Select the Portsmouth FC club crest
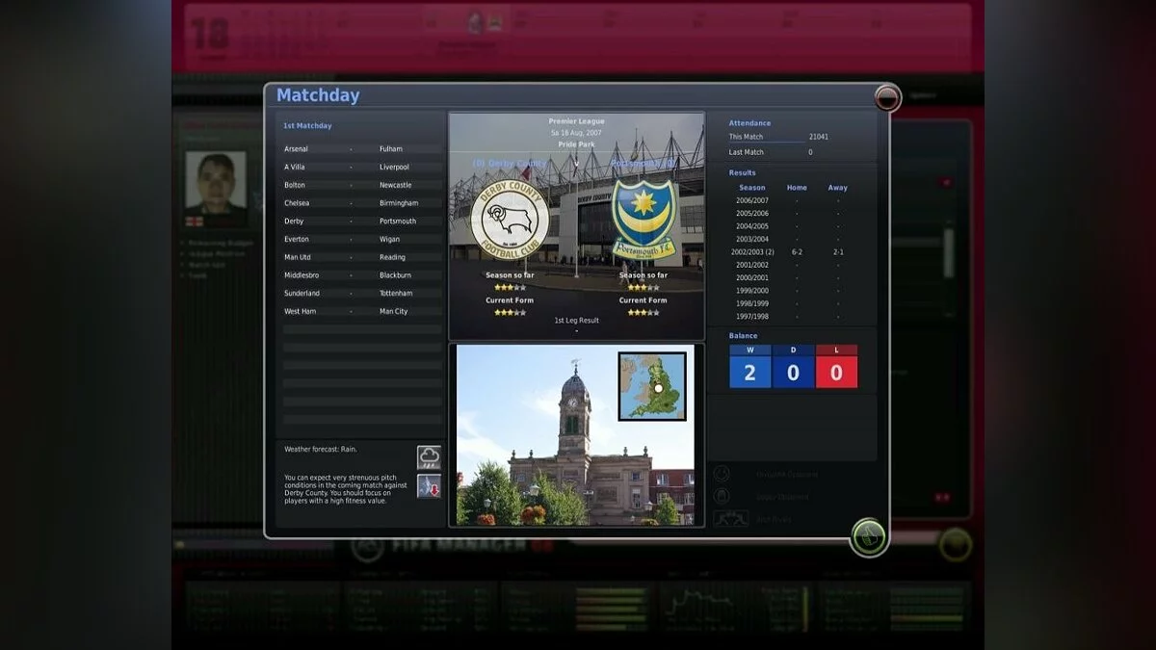1156x650 pixels. coord(644,220)
